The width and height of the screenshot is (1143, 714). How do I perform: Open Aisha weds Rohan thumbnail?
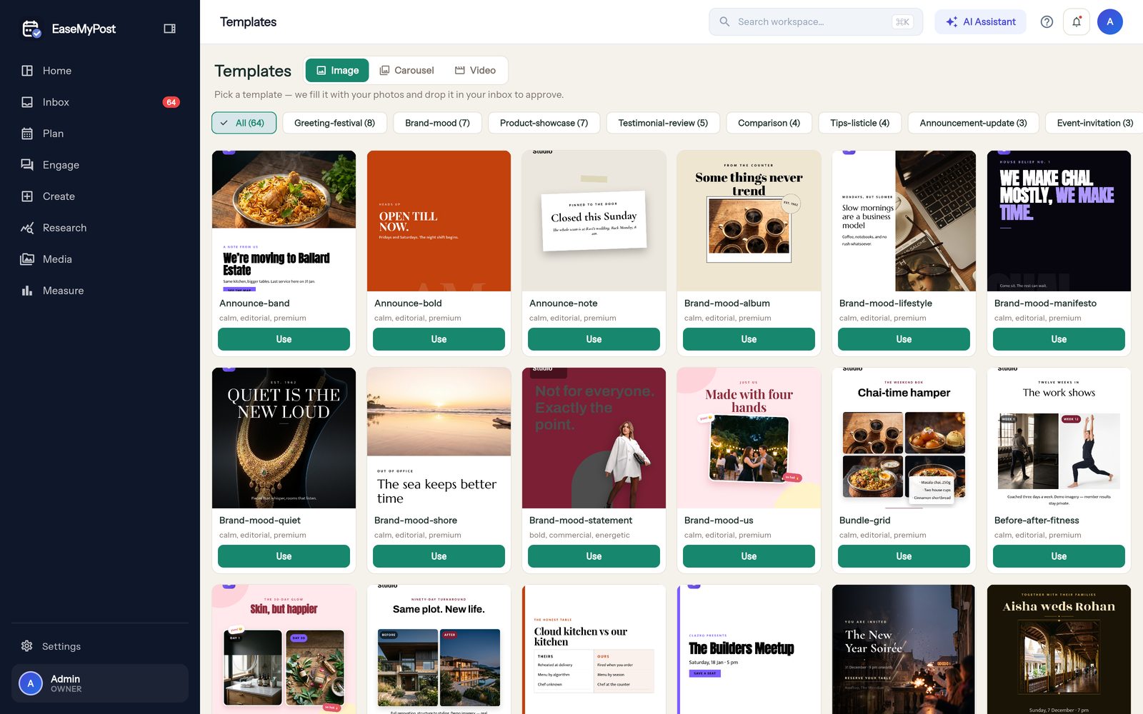point(1059,649)
